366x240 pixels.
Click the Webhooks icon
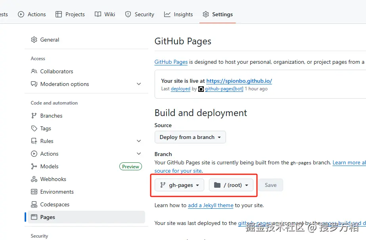tap(34, 179)
